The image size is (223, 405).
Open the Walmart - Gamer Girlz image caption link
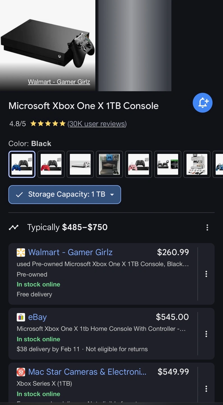[x=59, y=82]
